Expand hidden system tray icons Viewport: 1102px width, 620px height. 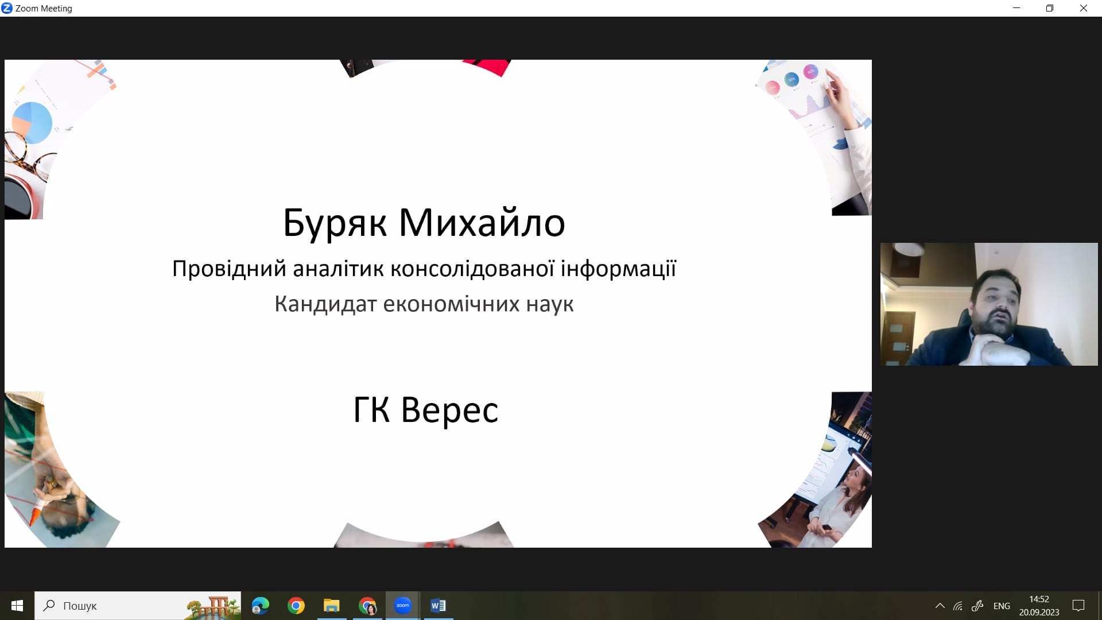tap(940, 606)
